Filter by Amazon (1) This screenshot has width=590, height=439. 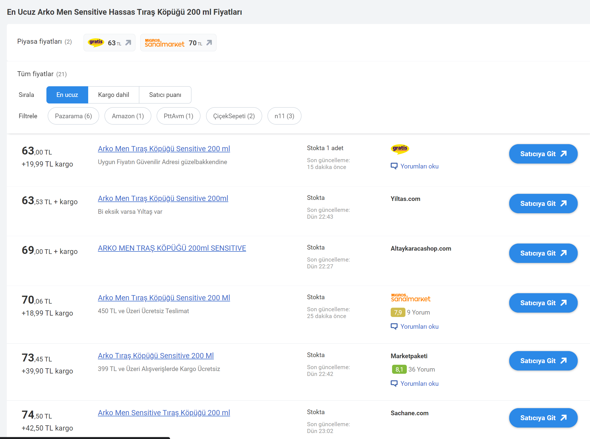[x=128, y=116]
